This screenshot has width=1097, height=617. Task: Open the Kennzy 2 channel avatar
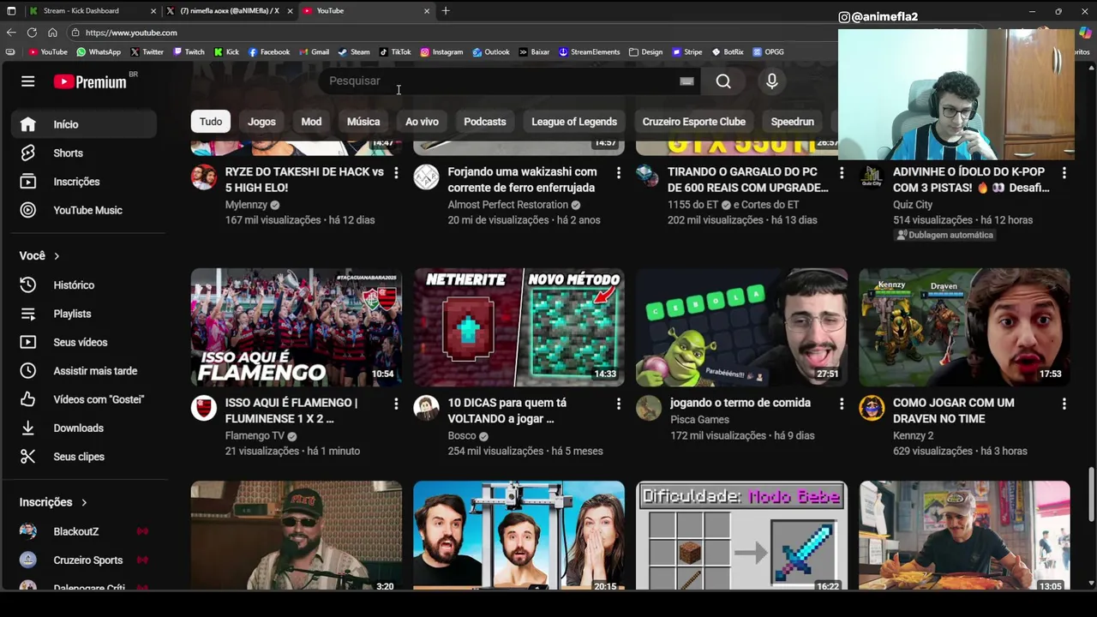pyautogui.click(x=872, y=408)
